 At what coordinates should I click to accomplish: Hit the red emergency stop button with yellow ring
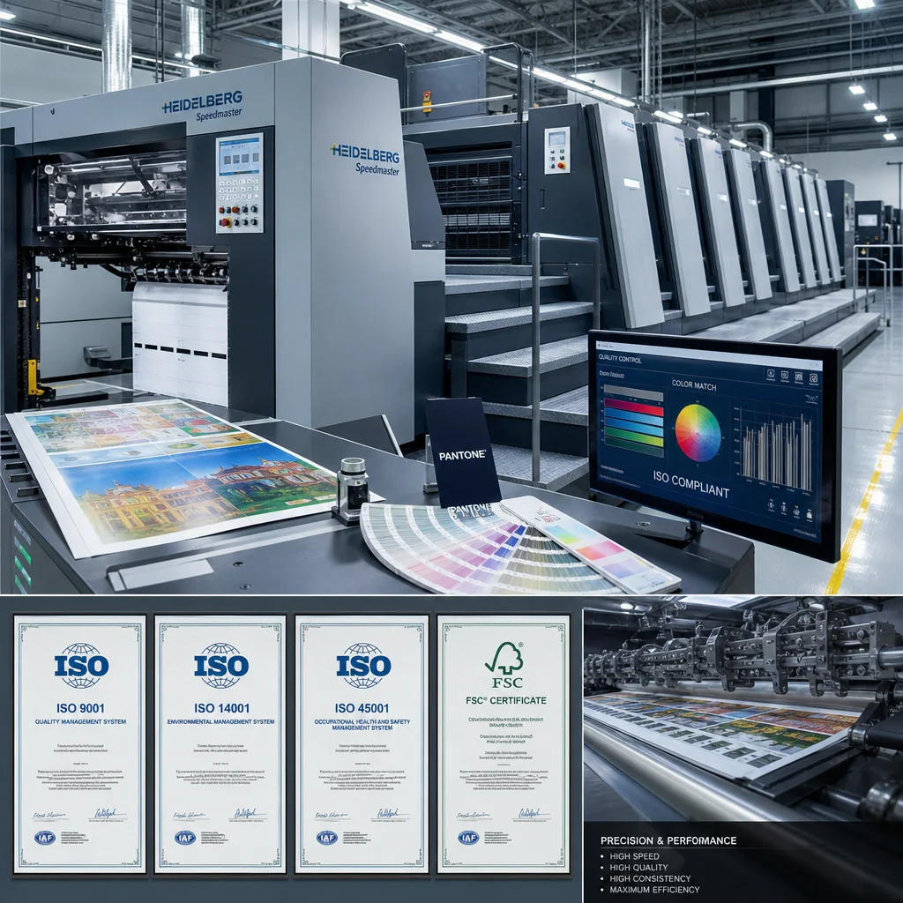[x=226, y=222]
